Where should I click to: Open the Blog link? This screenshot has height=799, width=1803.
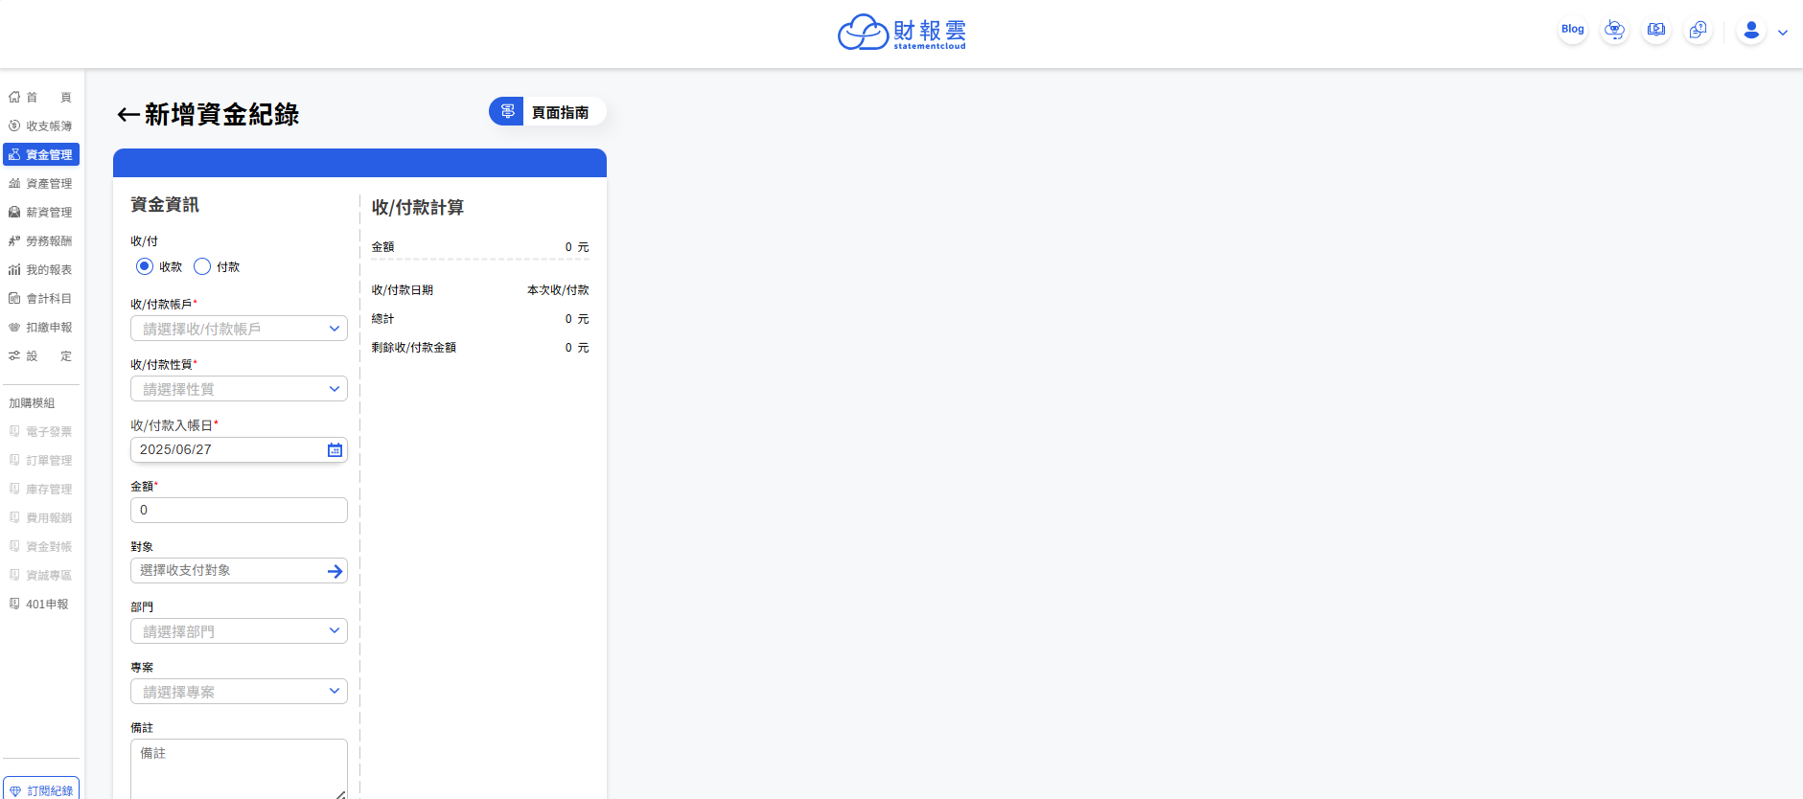point(1572,29)
